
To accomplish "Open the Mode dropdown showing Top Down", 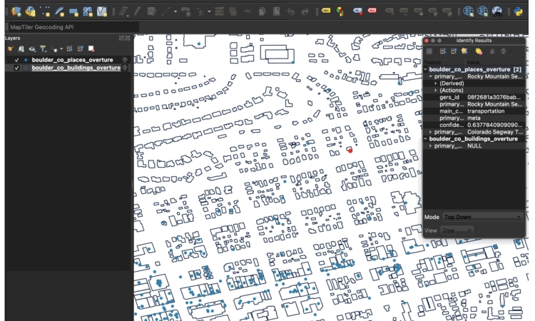I will tap(482, 217).
